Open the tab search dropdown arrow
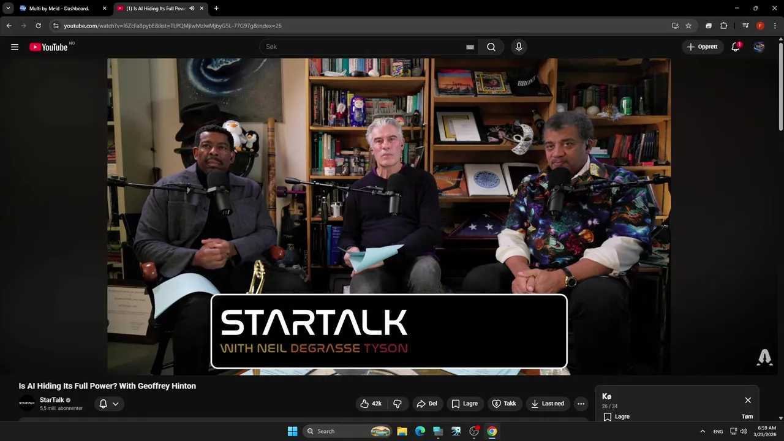Image resolution: width=784 pixels, height=441 pixels. 8,8
